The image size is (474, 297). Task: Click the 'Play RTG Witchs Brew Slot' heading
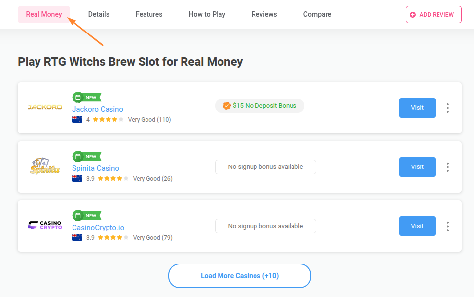[x=130, y=62]
